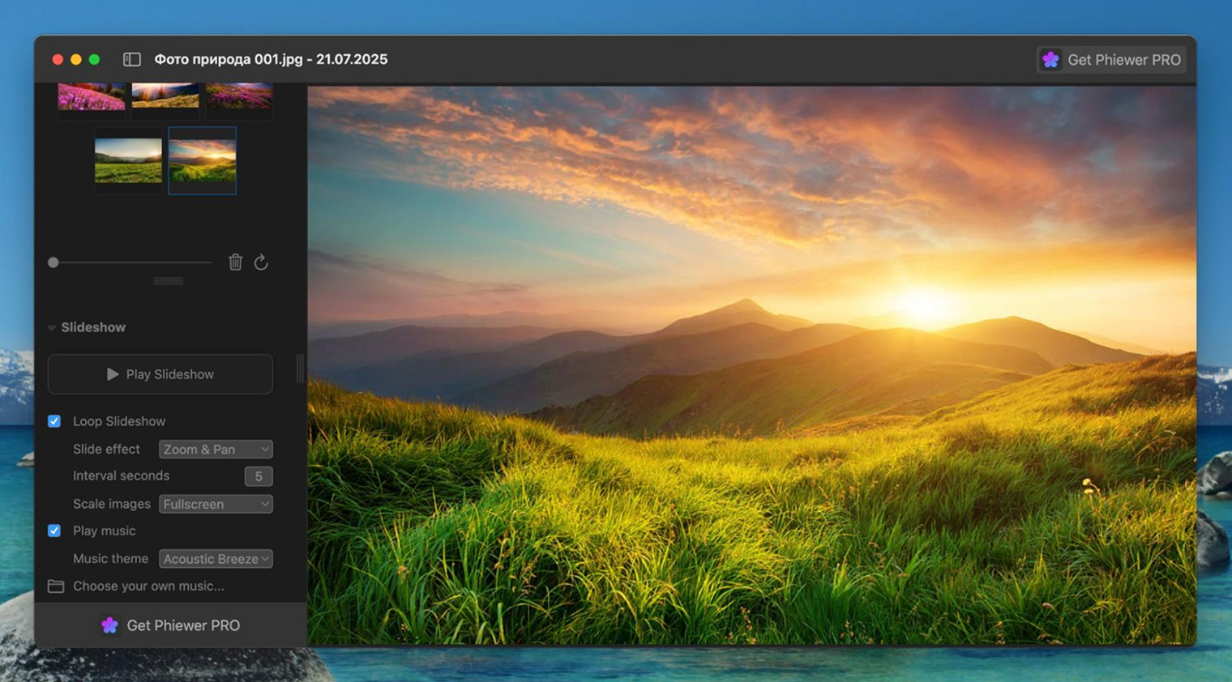Screen dimensions: 1232x682
Task: Open the Music theme dropdown showing Acoustic Breeze
Action: [216, 559]
